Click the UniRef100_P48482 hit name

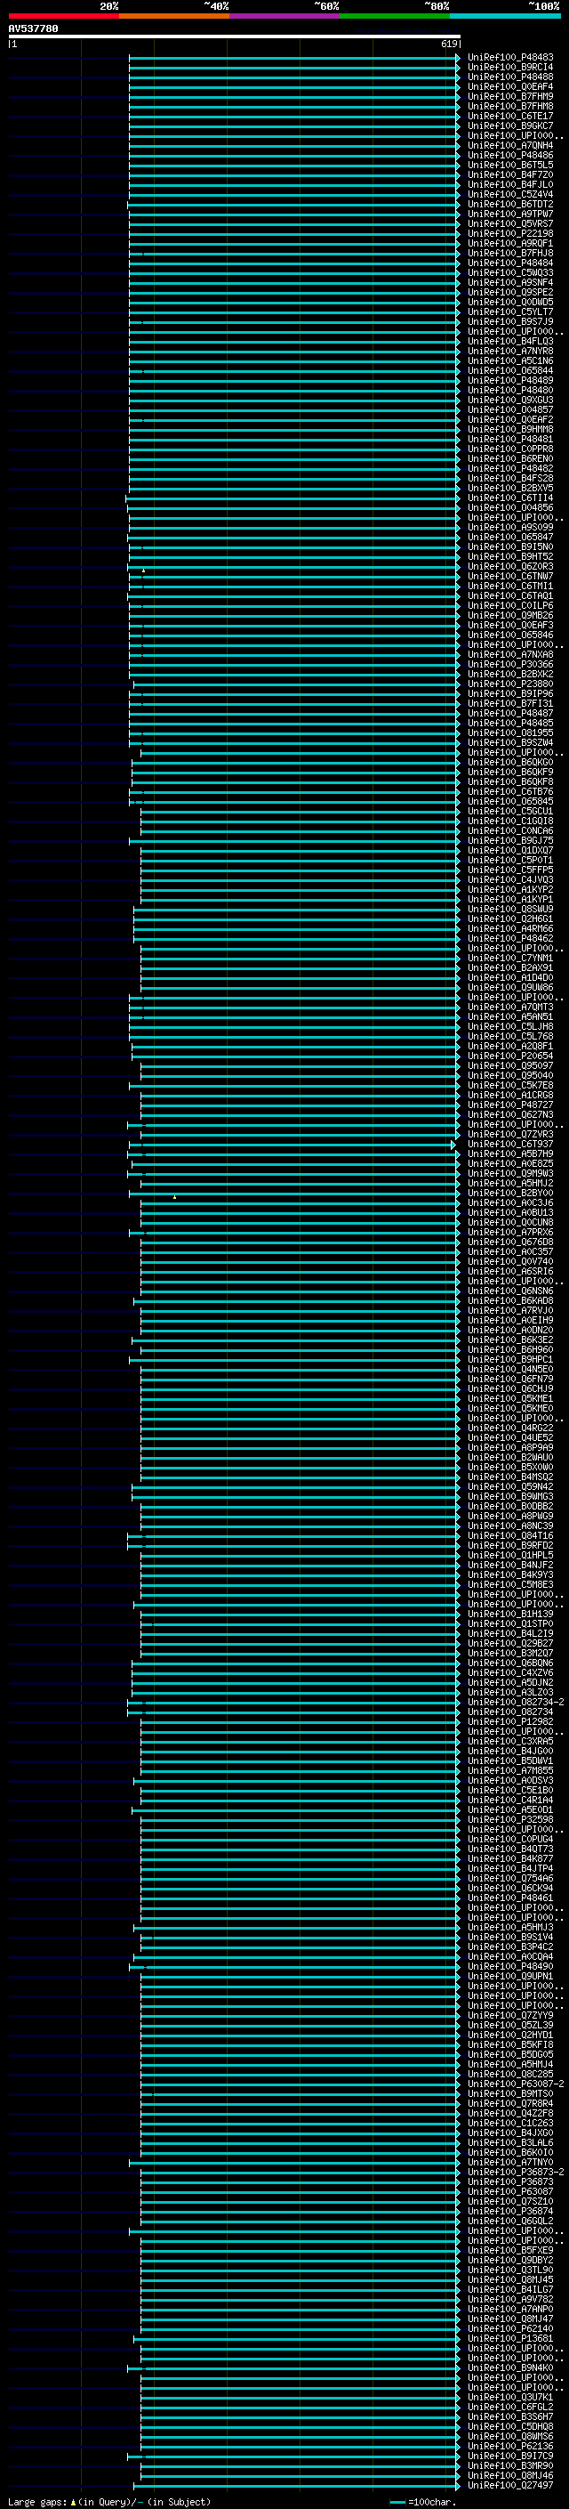point(510,468)
